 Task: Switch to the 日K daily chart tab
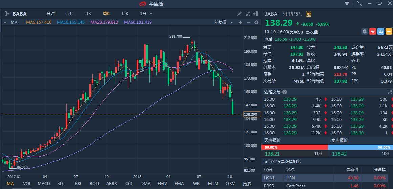click(88, 14)
